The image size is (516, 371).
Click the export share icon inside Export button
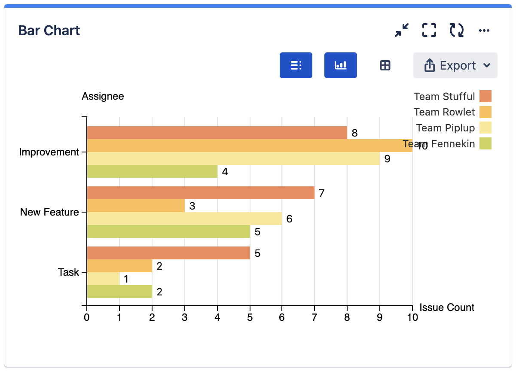click(430, 65)
